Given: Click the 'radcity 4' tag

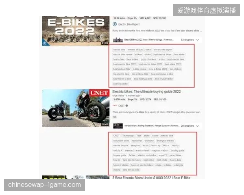Looking at the screenshot, I should 118,151.
